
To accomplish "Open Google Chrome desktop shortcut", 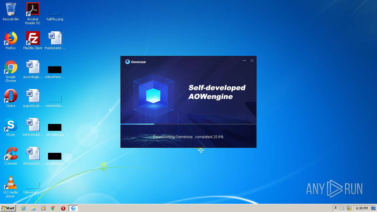I will (11, 72).
